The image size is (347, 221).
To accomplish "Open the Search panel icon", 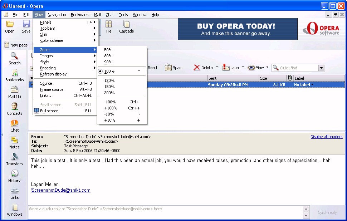I will [14, 56].
